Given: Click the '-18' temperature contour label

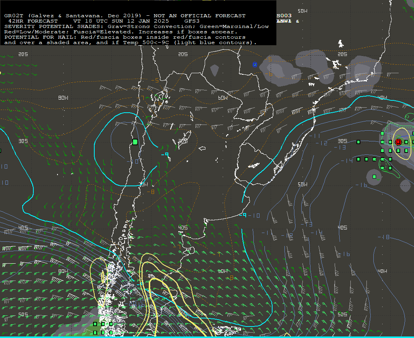Looking at the screenshot, I should 384,237.
